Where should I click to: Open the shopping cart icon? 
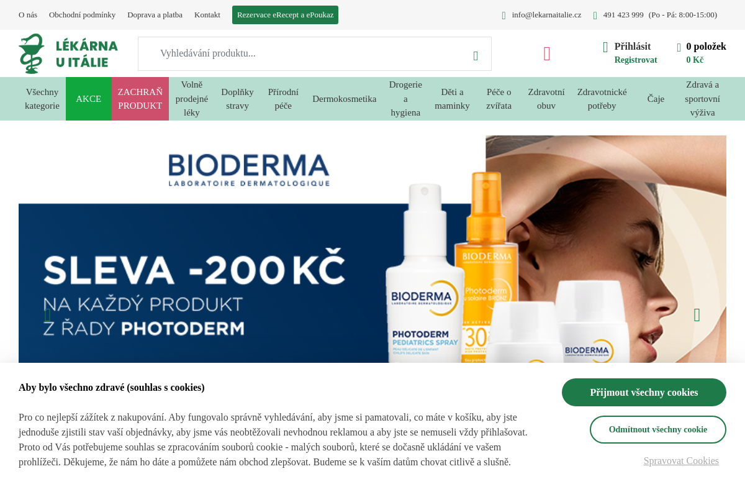click(x=679, y=47)
